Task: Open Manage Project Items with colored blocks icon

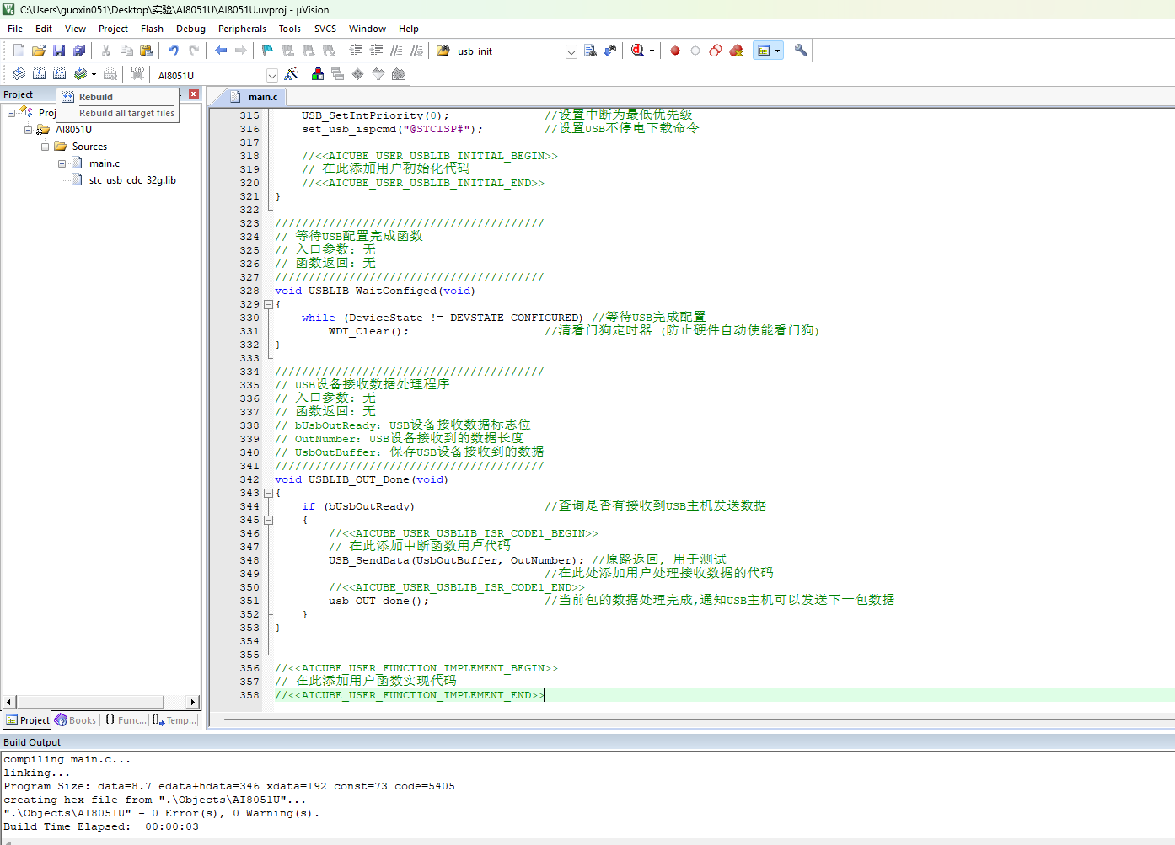Action: pyautogui.click(x=318, y=74)
